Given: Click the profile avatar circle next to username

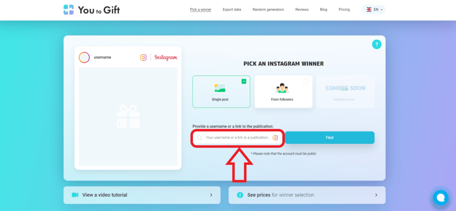Looking at the screenshot, I should [84, 57].
